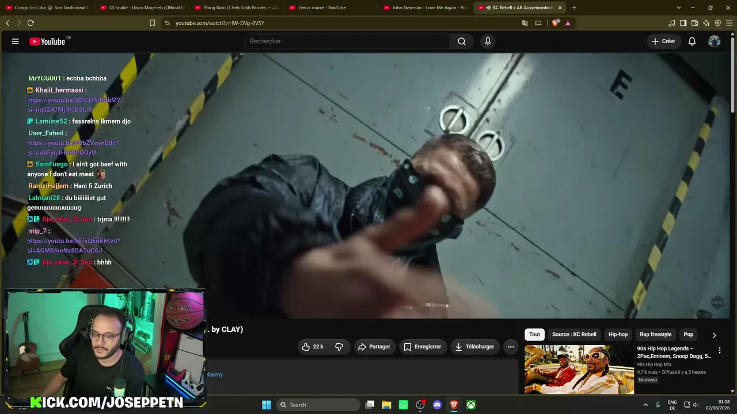The width and height of the screenshot is (737, 414).
Task: Open the site settings icon beside the URL
Action: pos(167,23)
